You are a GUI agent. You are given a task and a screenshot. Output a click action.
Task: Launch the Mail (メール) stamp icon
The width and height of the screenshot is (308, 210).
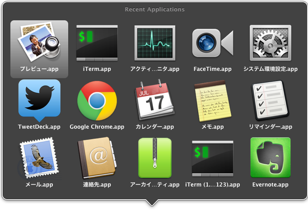(x=39, y=158)
